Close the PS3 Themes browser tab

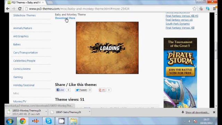(x=43, y=2)
